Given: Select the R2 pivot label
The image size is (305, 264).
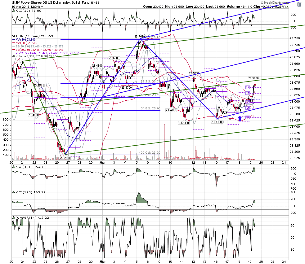Looking at the screenshot, I should [x=247, y=87].
